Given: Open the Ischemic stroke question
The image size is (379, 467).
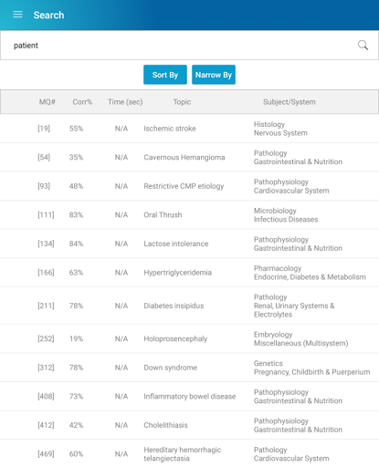Looking at the screenshot, I should click(189, 129).
